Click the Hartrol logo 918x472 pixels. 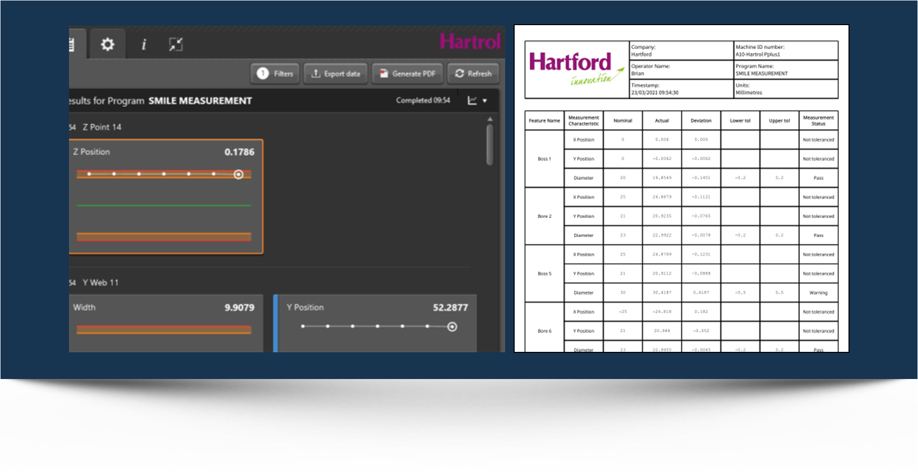coord(470,42)
